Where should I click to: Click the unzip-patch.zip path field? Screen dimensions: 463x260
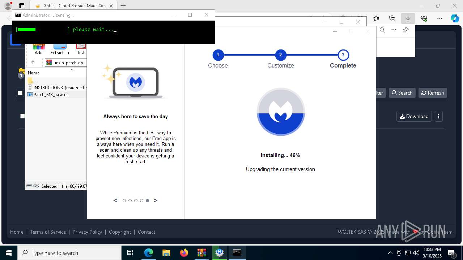(x=65, y=62)
